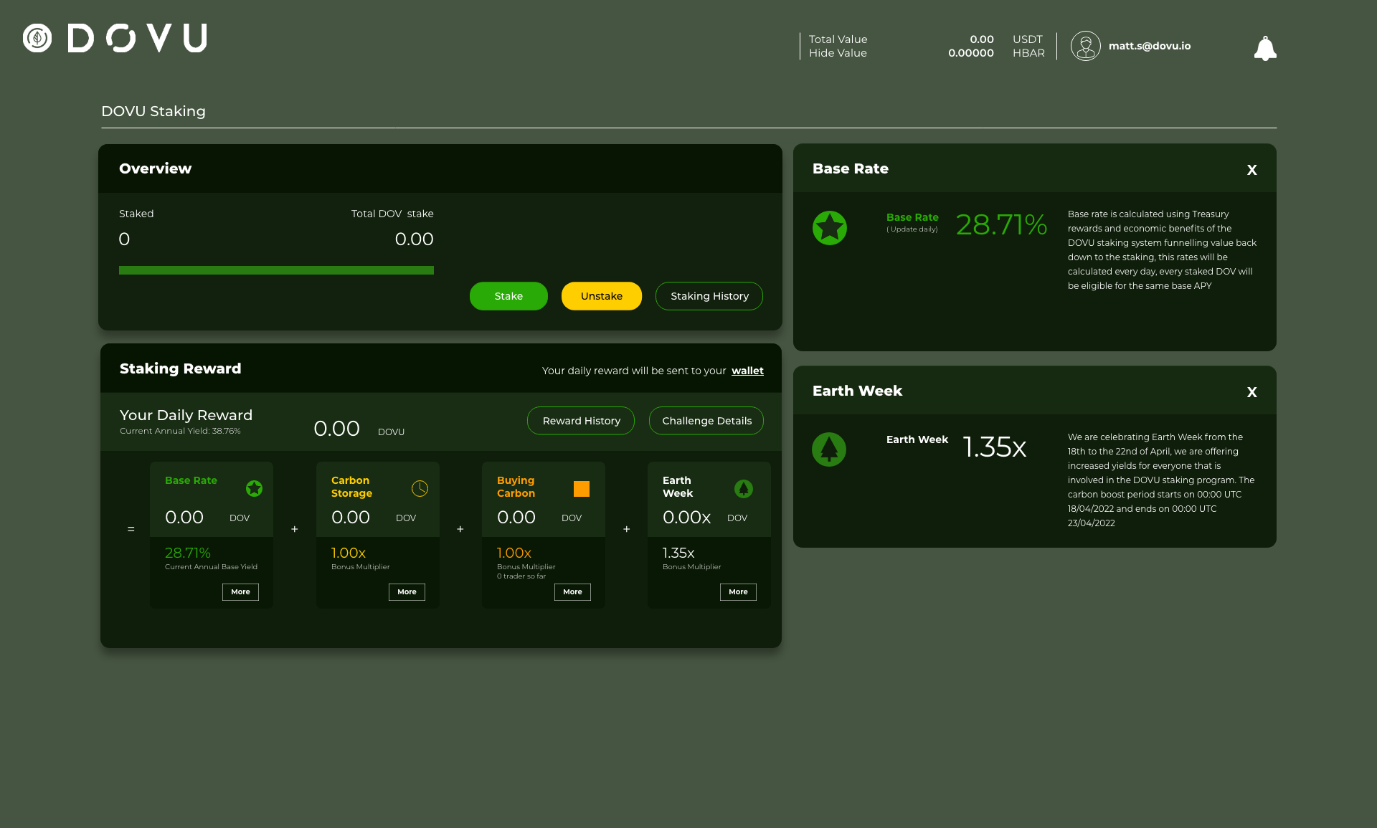Screen dimensions: 1377x828
Task: Open the notification bell
Action: (x=1265, y=47)
